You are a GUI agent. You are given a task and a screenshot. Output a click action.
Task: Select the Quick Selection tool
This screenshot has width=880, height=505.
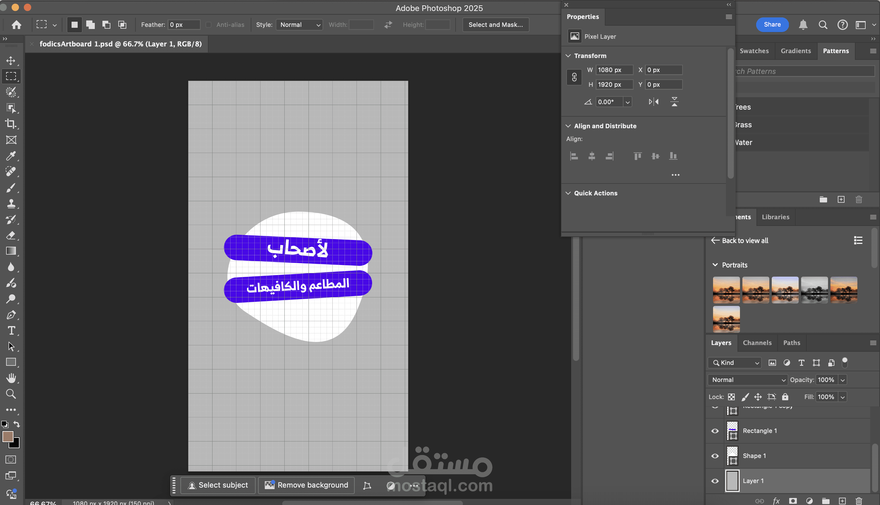pos(11,92)
